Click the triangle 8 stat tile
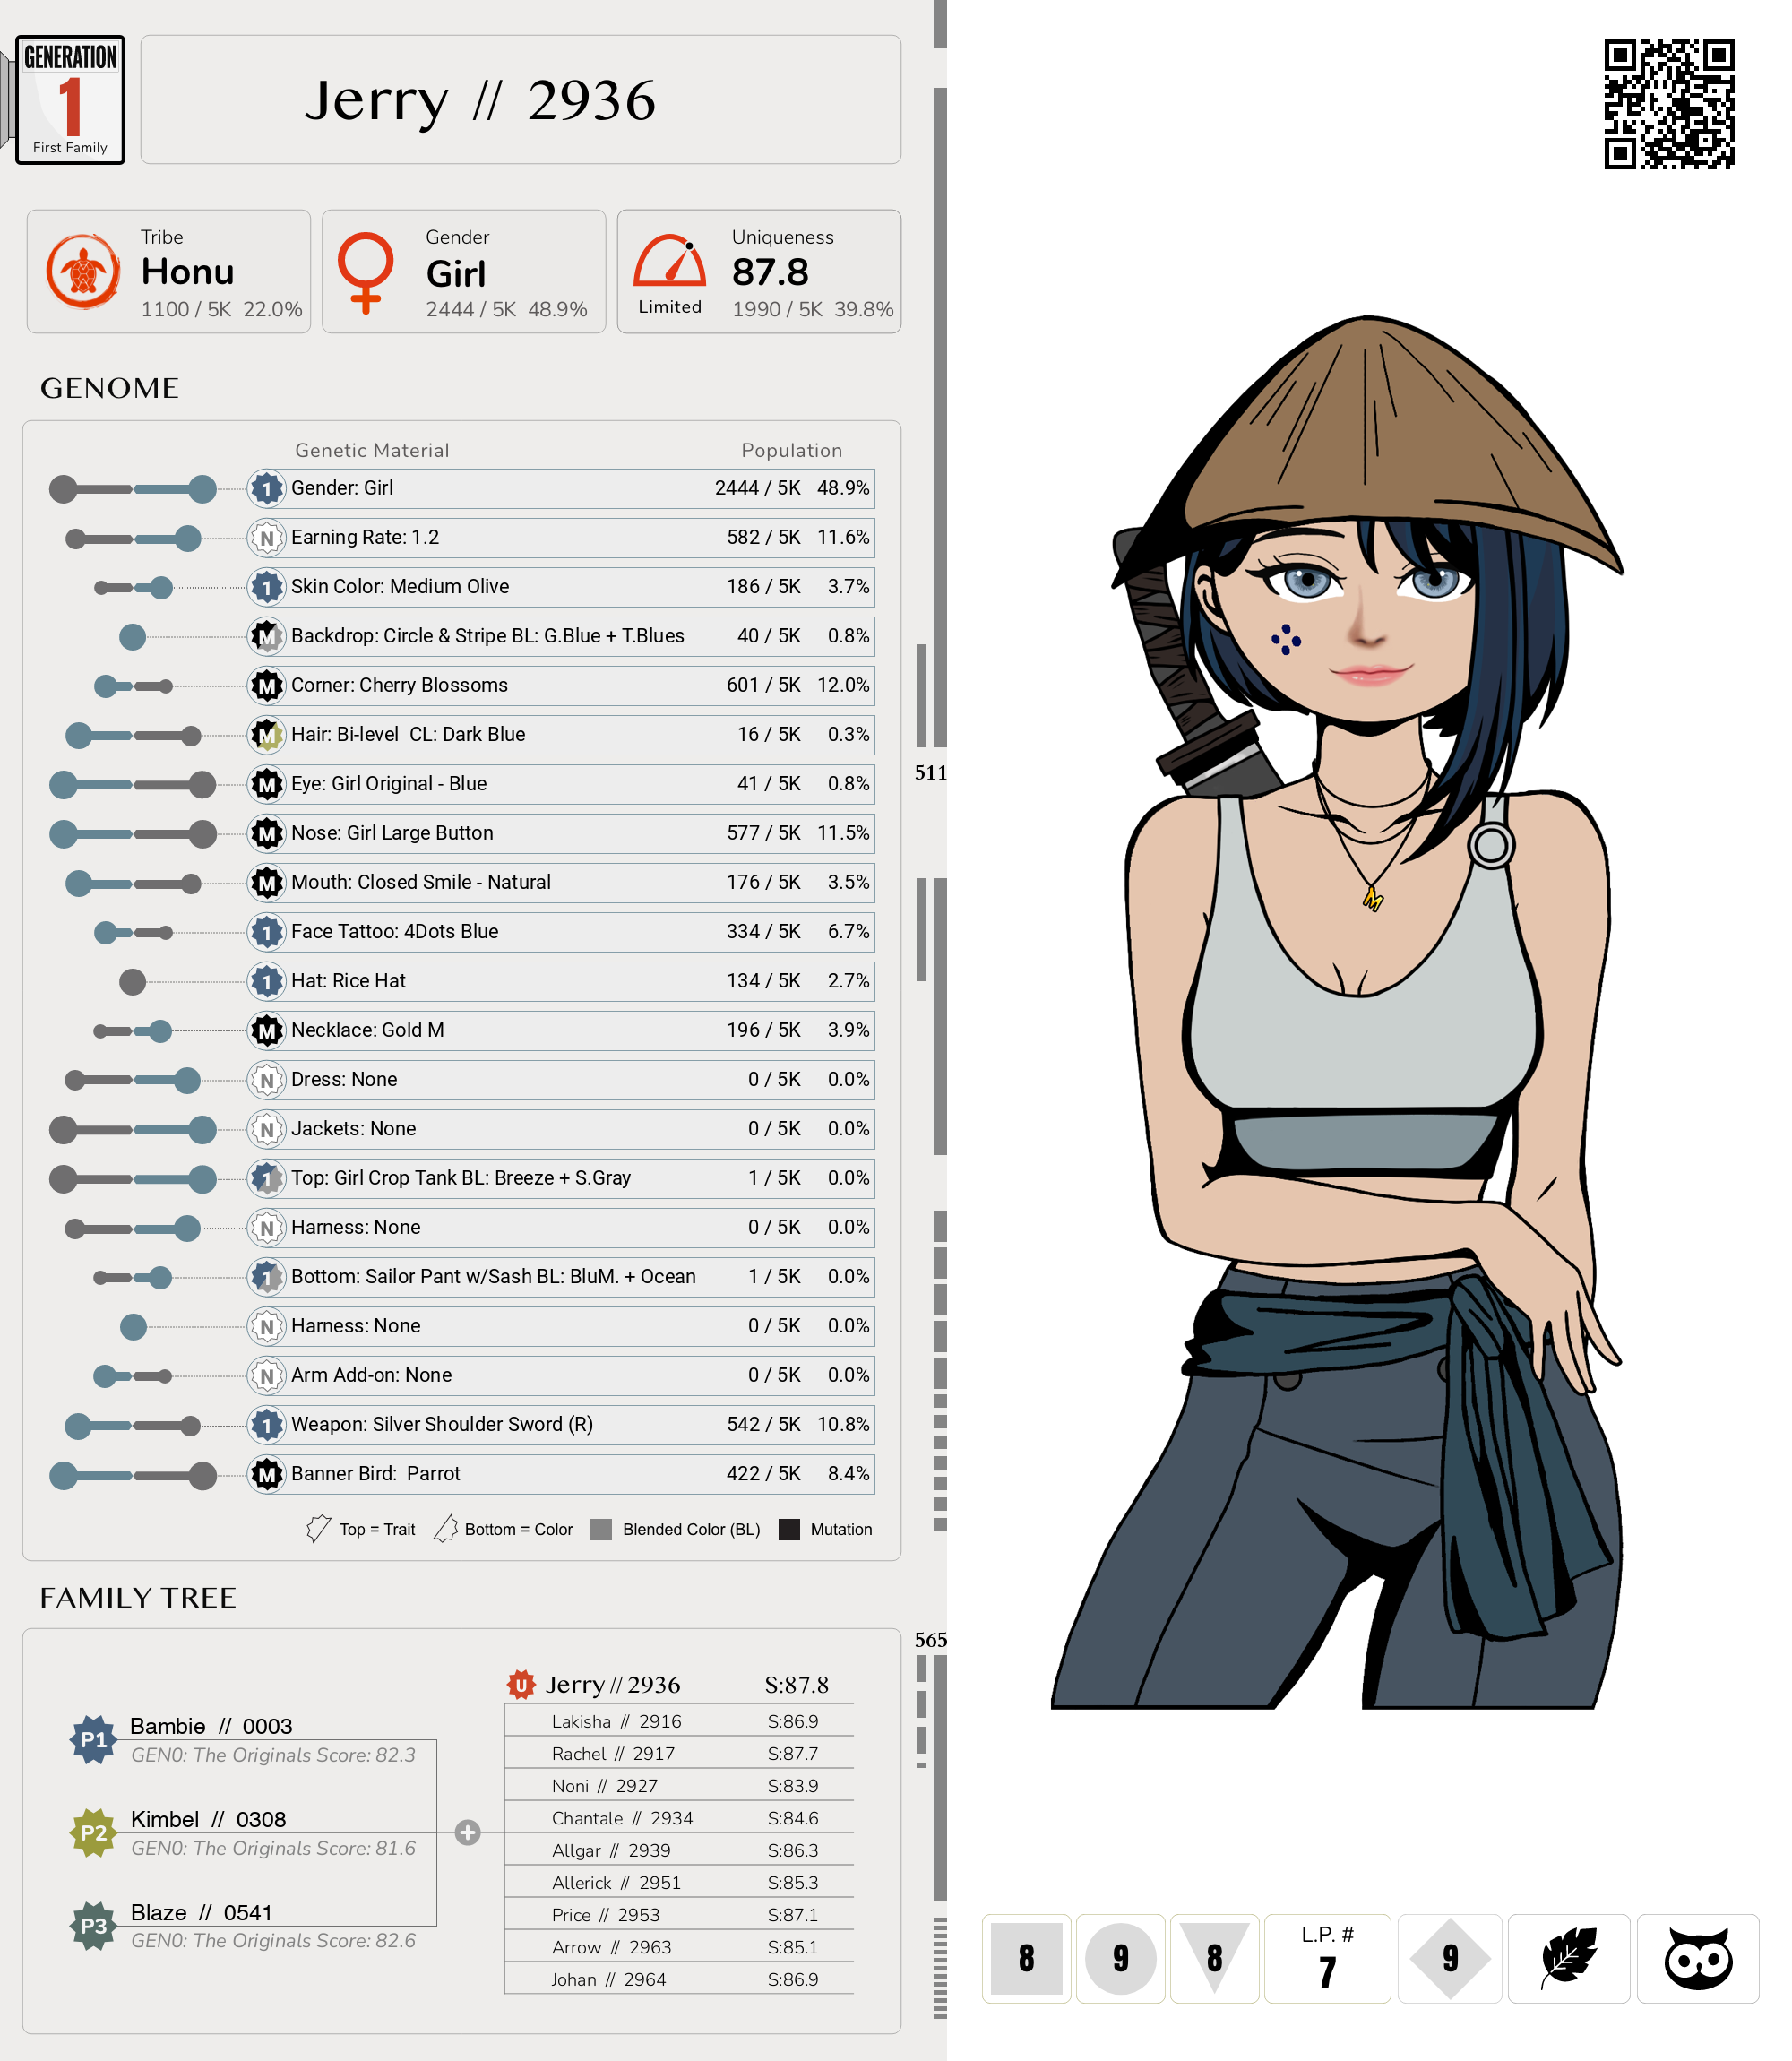 (x=1214, y=1958)
